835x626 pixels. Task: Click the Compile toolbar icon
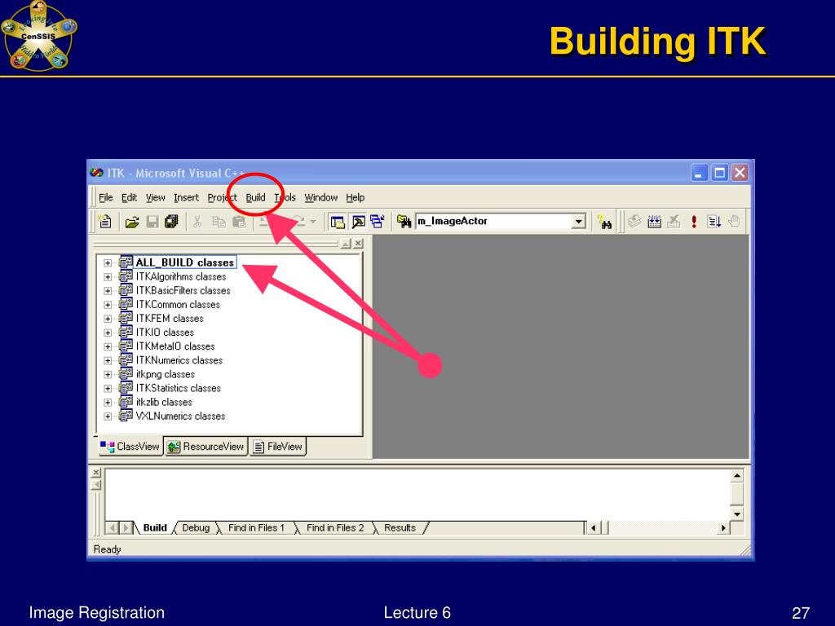pos(634,222)
